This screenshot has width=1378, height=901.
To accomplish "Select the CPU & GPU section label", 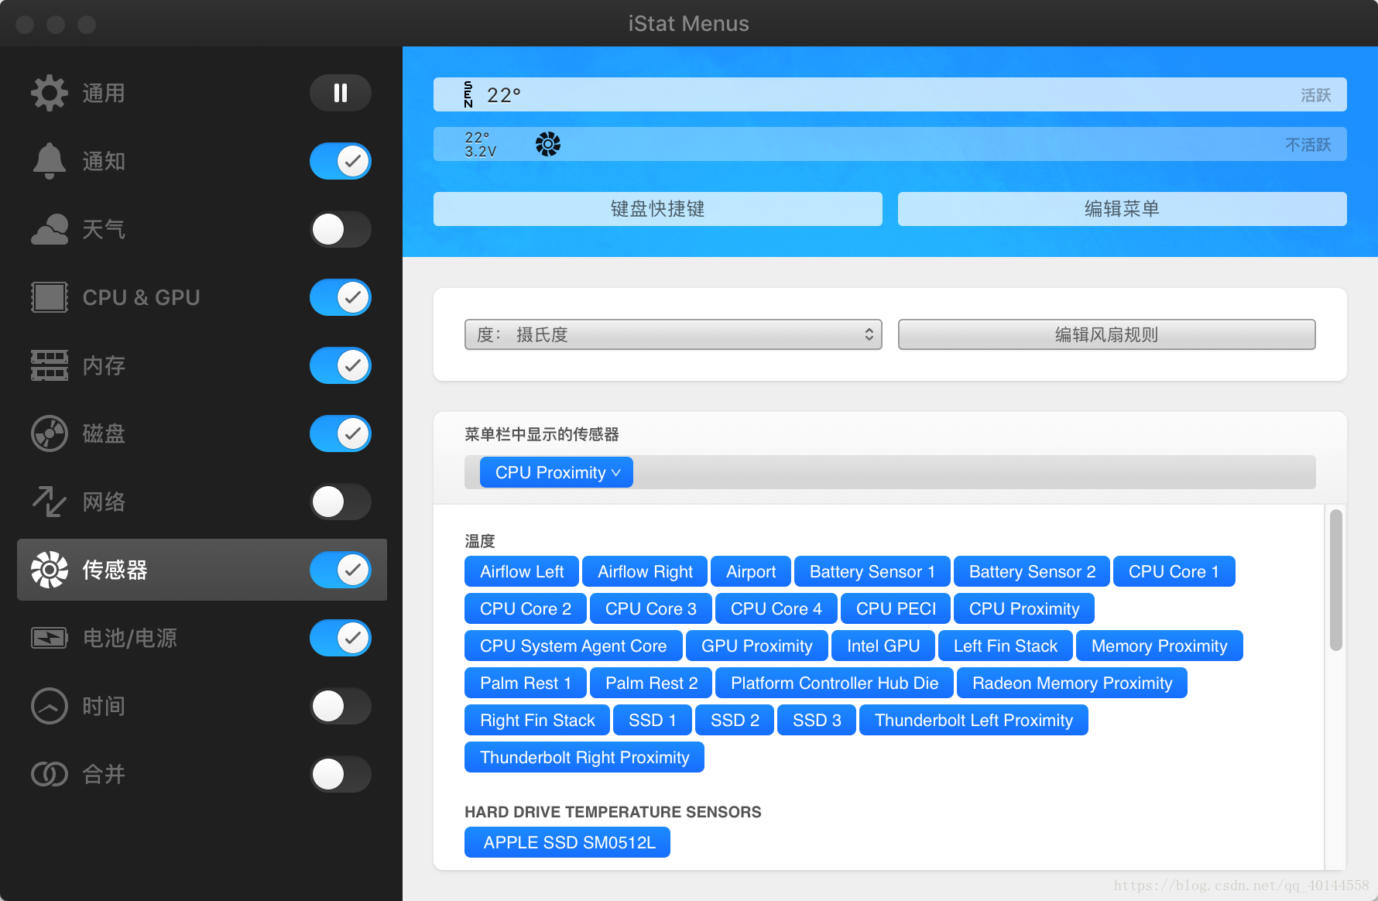I will 141,297.
